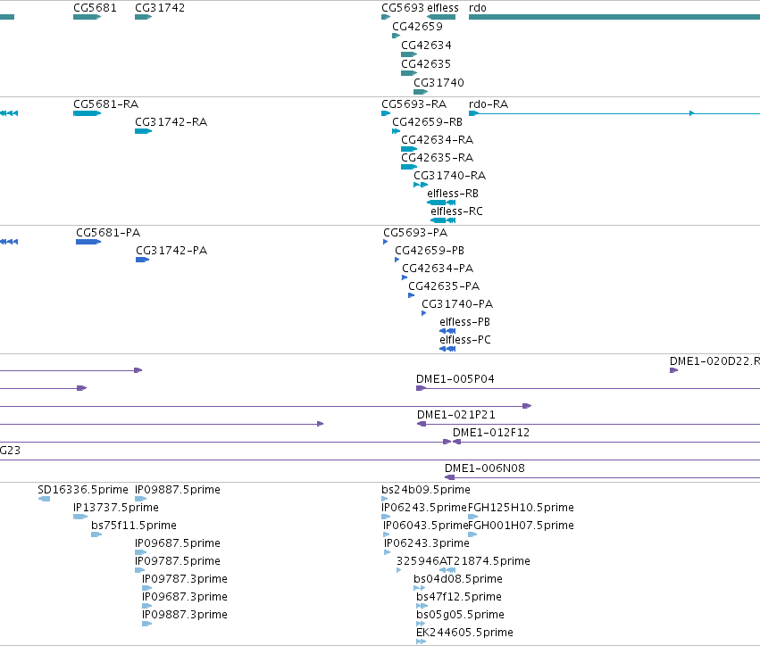The width and height of the screenshot is (760, 646).
Task: Click EST IP13737.5prime
Action: 116,508
